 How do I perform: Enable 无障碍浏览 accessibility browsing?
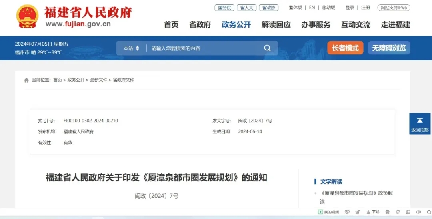(x=389, y=48)
